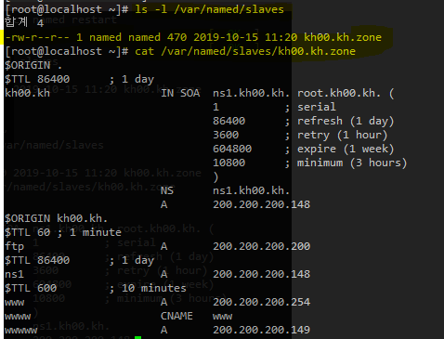Image resolution: width=444 pixels, height=339 pixels.
Task: Click the timestamp '2019-10-15 11:20' in the listing
Action: tap(245, 37)
